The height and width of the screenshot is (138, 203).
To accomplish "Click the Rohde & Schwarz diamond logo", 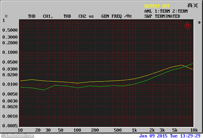I will tap(187, 25).
